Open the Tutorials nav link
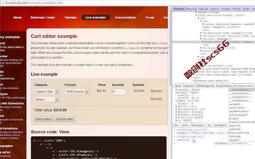The height and width of the screenshot is (159, 255). pyautogui.click(x=71, y=17)
